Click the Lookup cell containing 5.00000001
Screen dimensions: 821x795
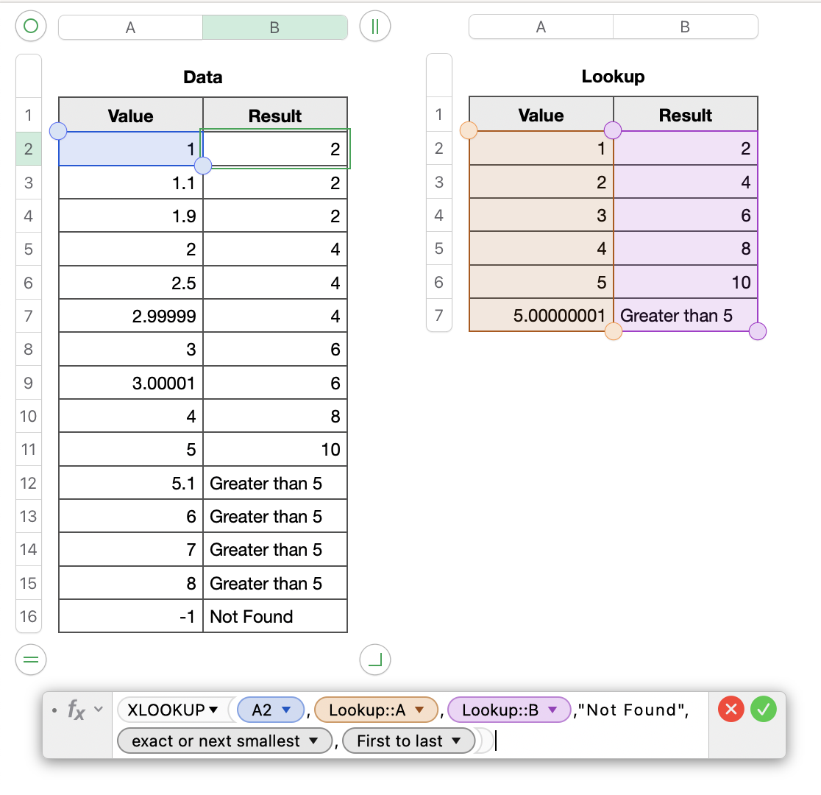[x=541, y=315]
